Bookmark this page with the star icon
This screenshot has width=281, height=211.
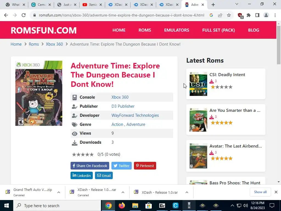(229, 15)
